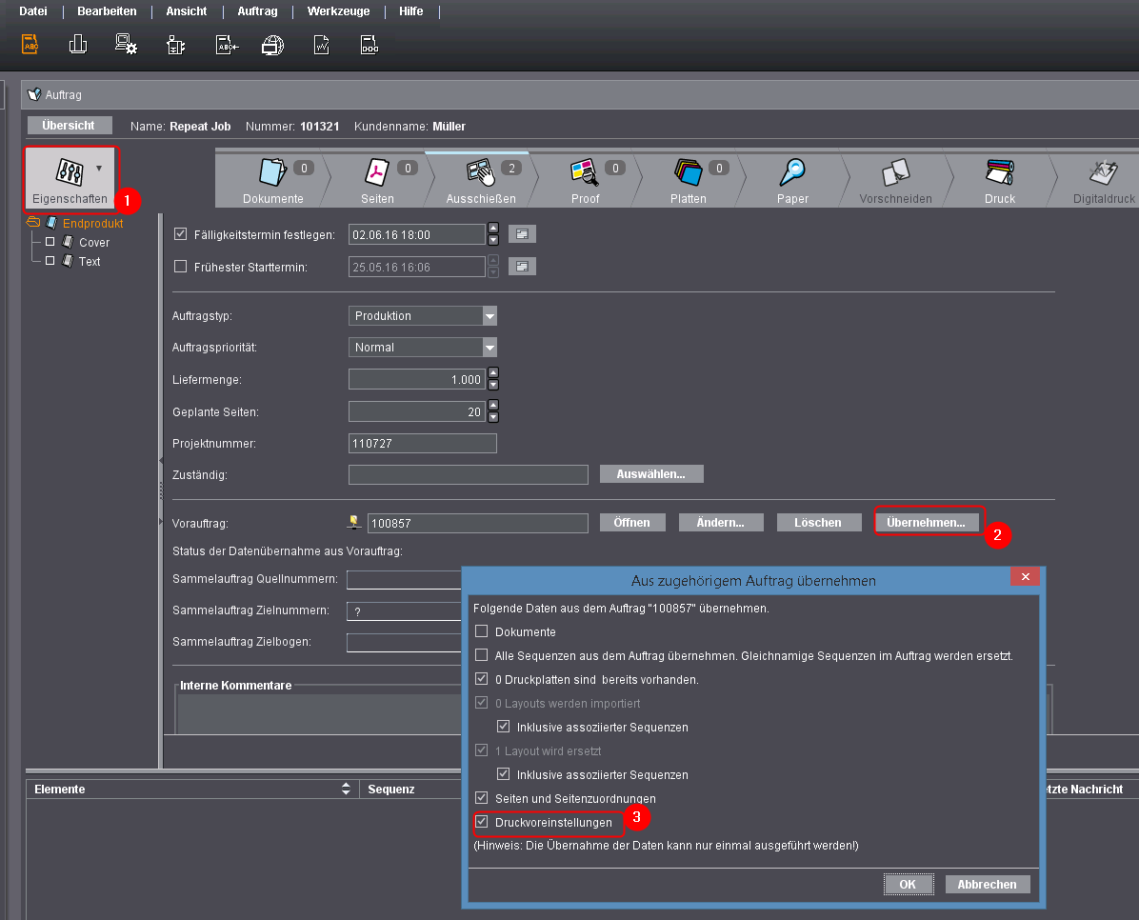The width and height of the screenshot is (1139, 920).
Task: Click the Übernehmen... button
Action: pyautogui.click(x=927, y=522)
